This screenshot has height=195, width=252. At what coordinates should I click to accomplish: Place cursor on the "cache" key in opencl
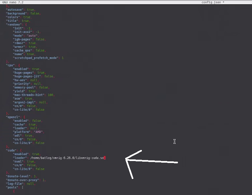[x=19, y=124]
